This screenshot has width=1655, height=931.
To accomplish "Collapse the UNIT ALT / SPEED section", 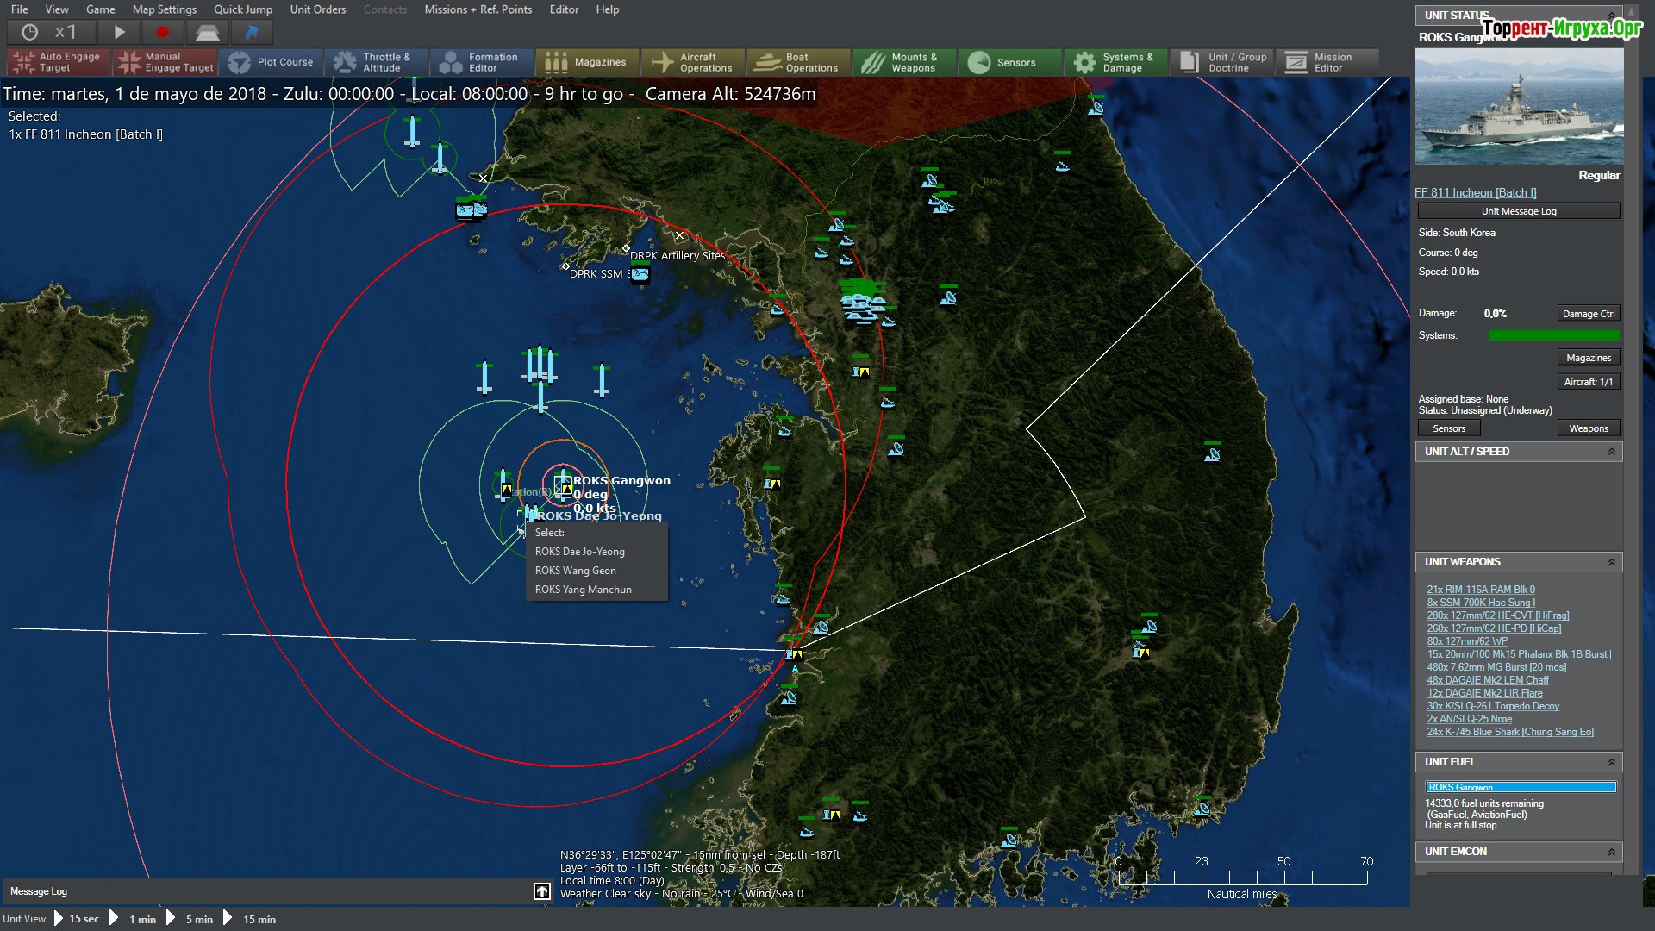I will [1611, 452].
